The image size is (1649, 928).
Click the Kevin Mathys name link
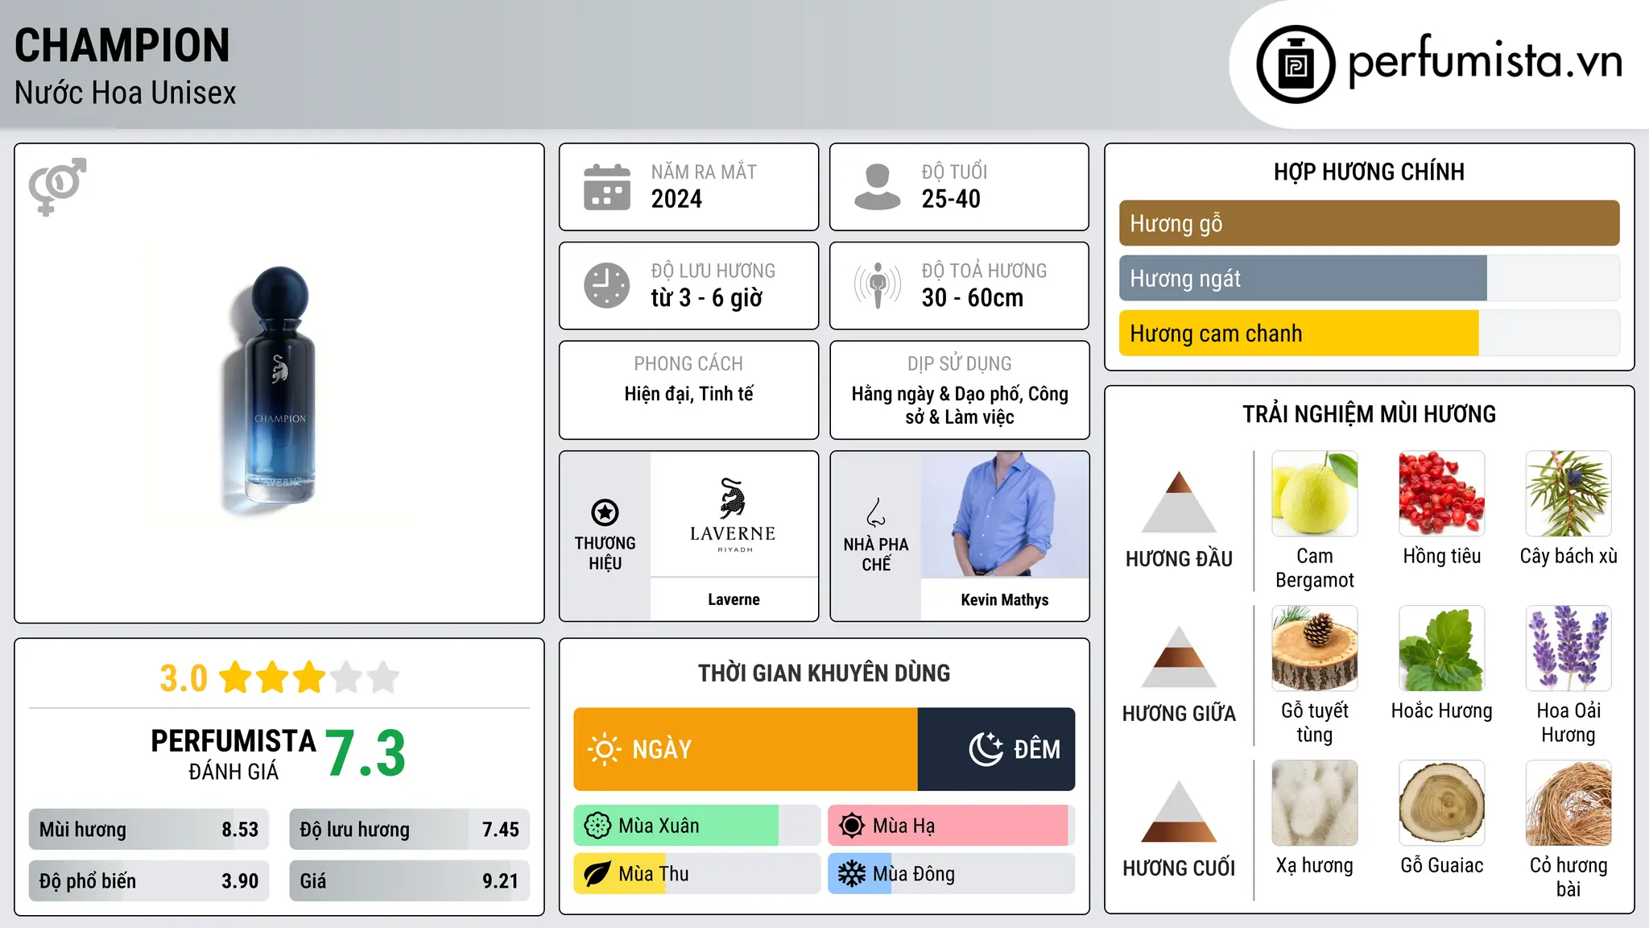(1004, 599)
